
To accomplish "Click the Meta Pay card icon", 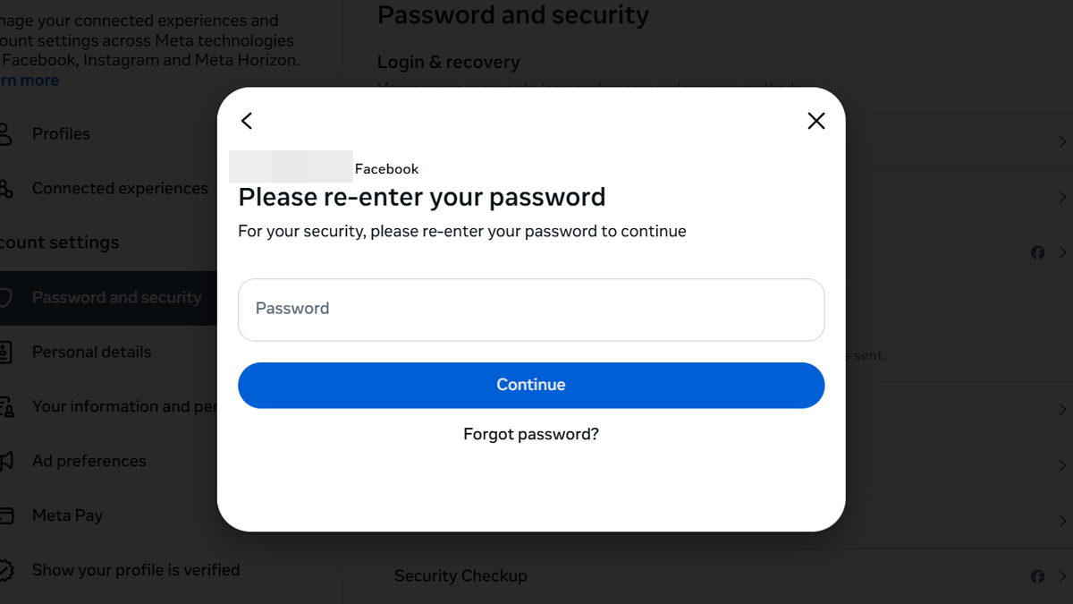I will [x=7, y=515].
